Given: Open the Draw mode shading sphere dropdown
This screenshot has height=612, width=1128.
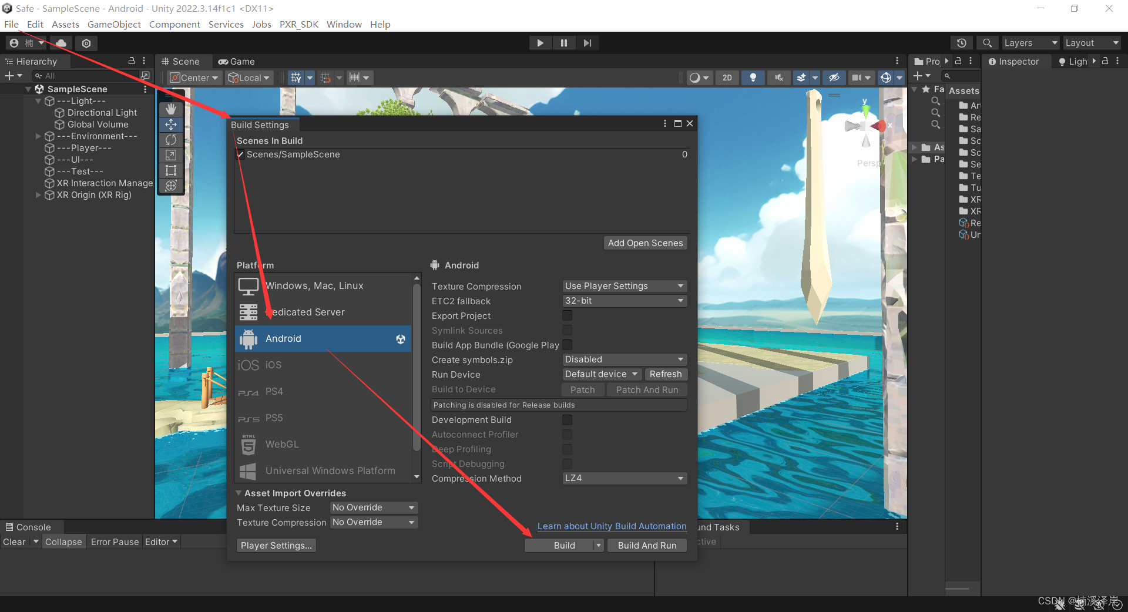Looking at the screenshot, I should point(699,78).
